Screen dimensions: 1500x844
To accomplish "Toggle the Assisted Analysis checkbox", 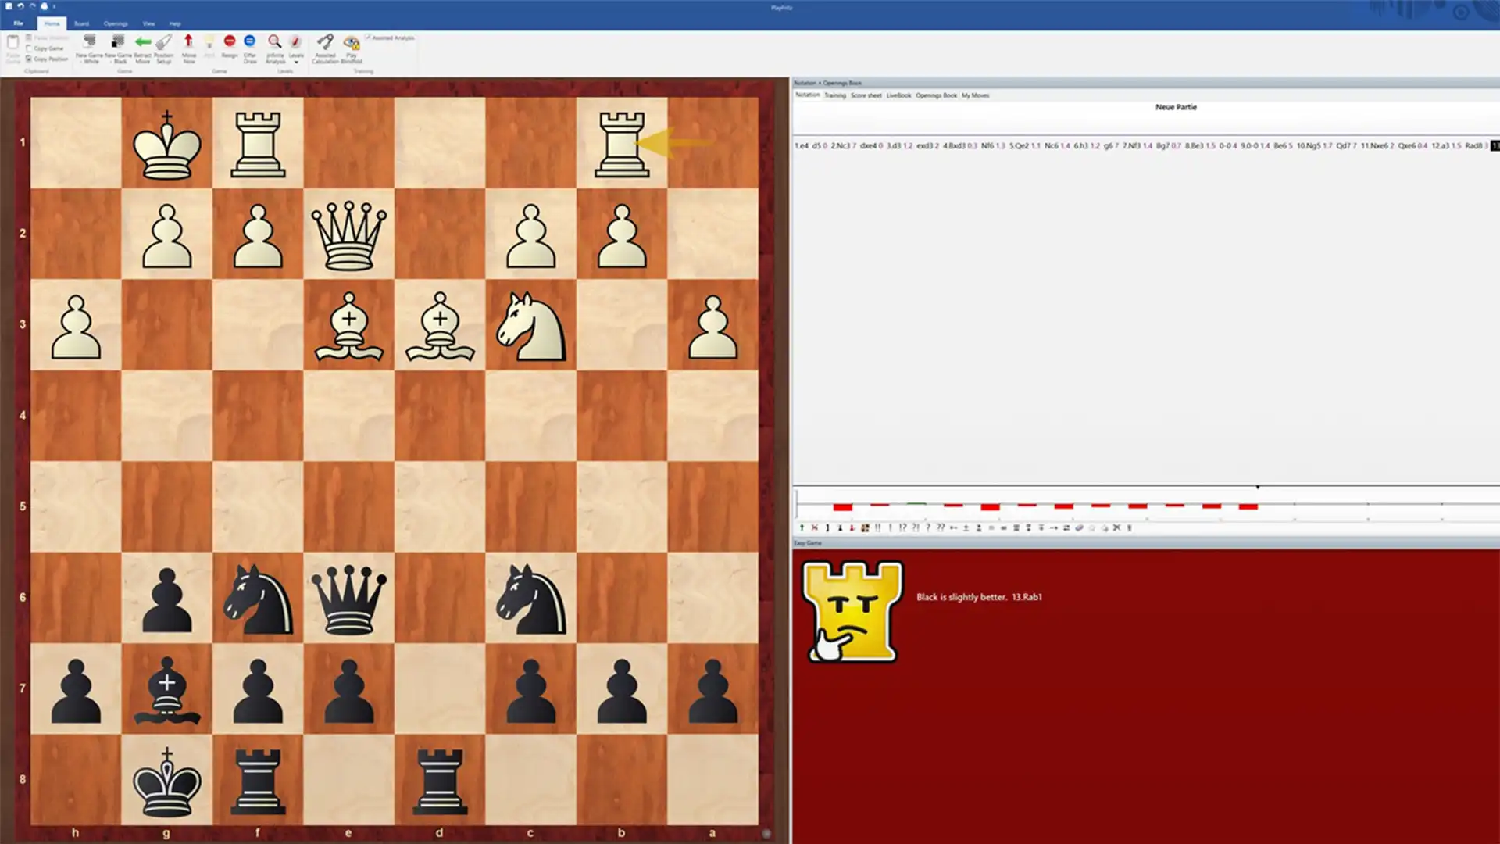I will pos(368,38).
